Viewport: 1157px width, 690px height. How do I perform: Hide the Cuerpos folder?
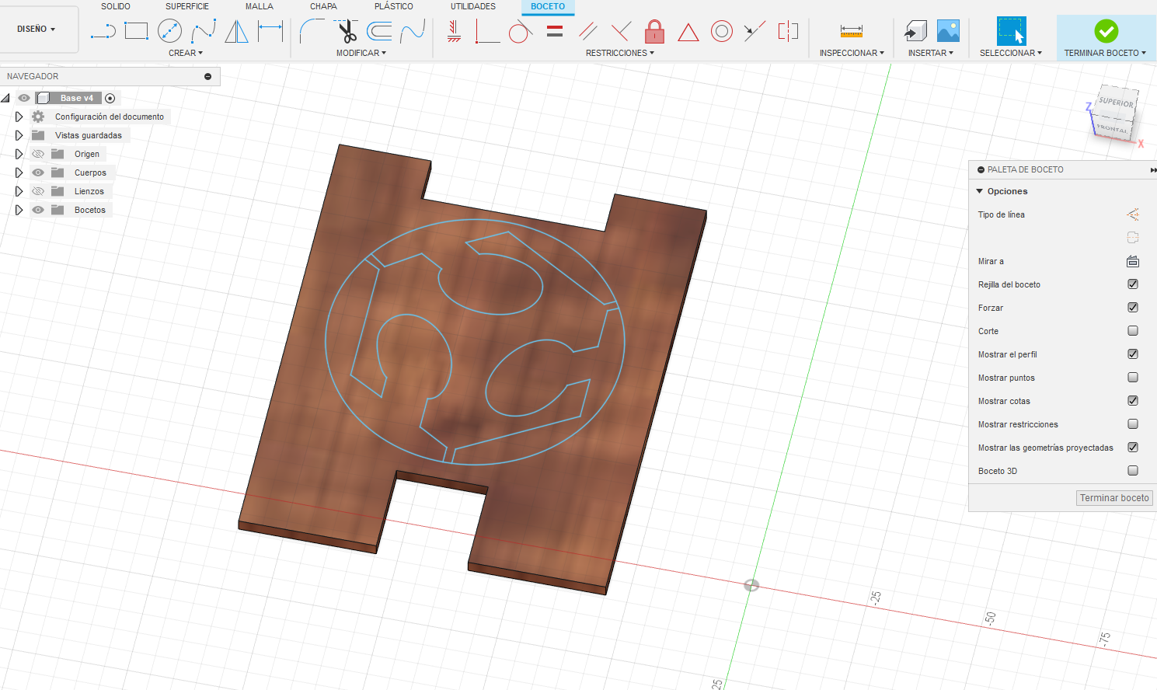point(38,172)
